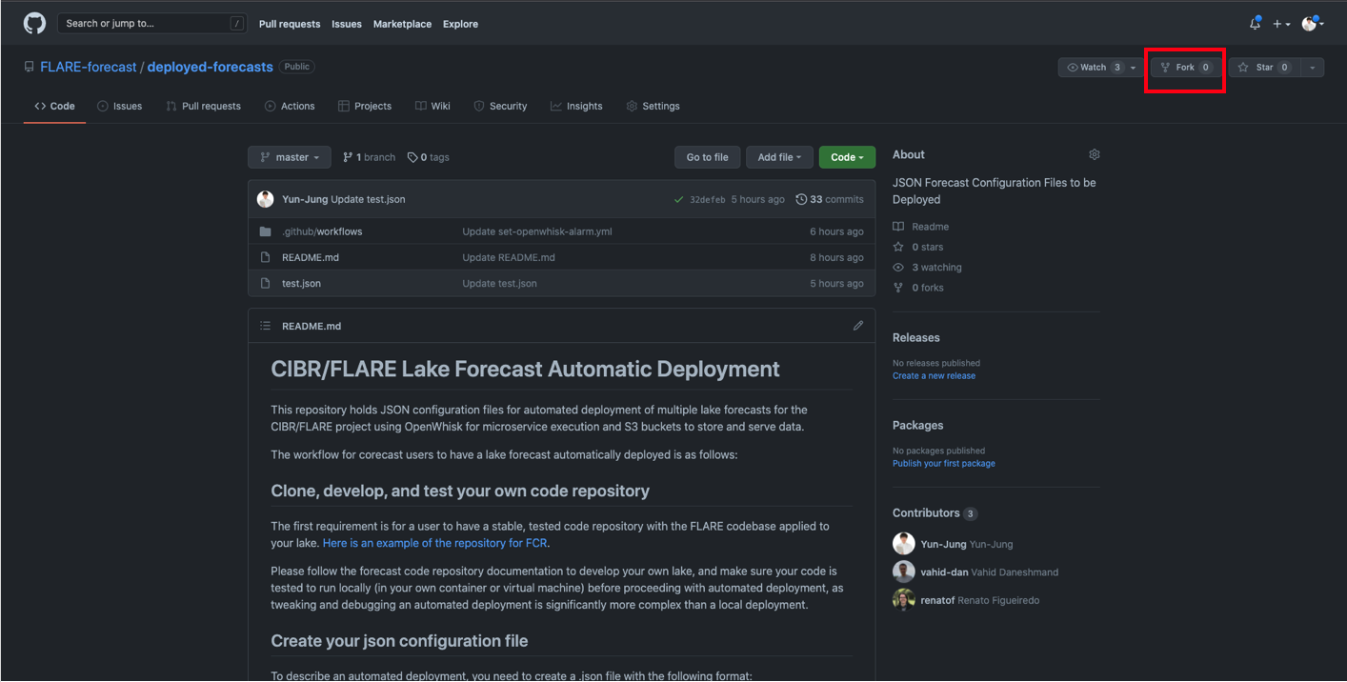The height and width of the screenshot is (682, 1347).
Task: Open the master branch selector
Action: [x=290, y=157]
